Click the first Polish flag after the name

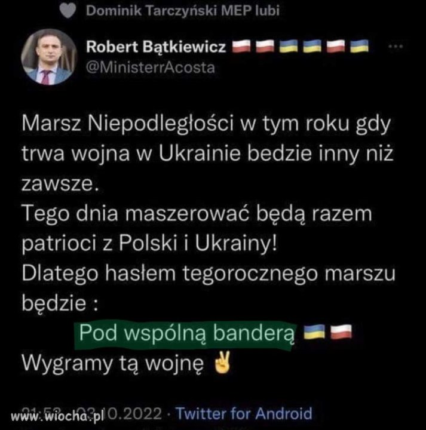[241, 46]
